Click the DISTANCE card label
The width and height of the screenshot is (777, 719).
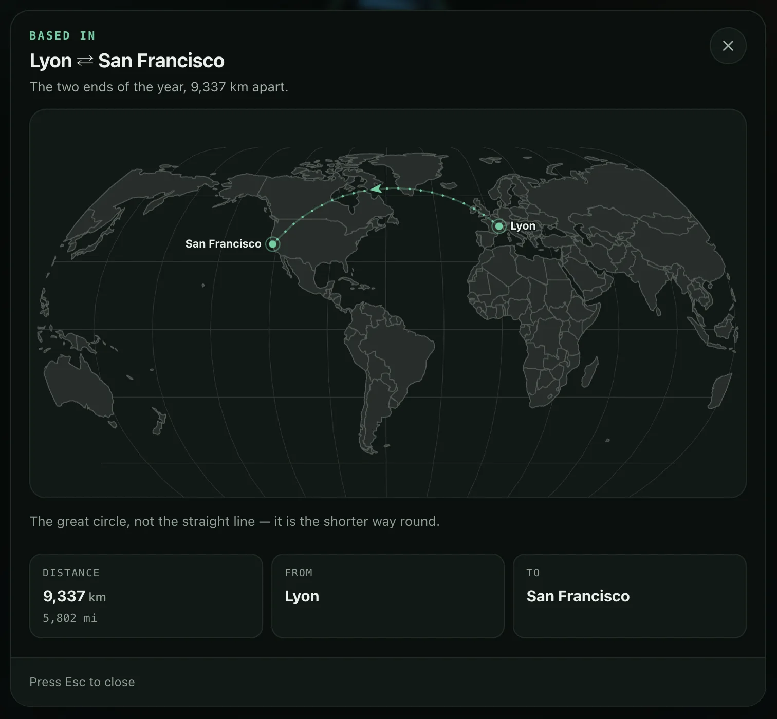click(71, 573)
